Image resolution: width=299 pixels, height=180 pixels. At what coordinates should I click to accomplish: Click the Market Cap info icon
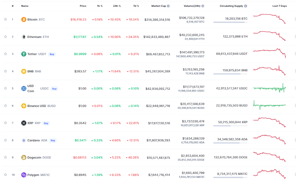coord(168,6)
